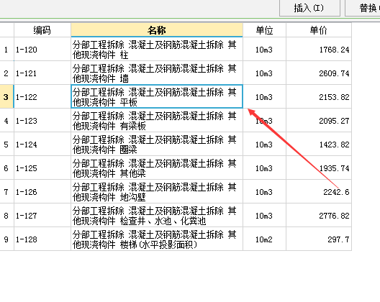Select name cell with 楼梯(水平投影面积)
Image resolution: width=380 pixels, height=302 pixels.
(x=157, y=239)
